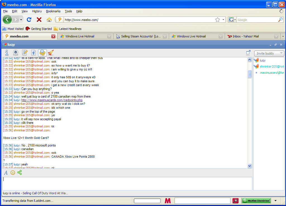This screenshot has width=286, height=206.
Task: Open the File menu
Action: coord(6,11)
